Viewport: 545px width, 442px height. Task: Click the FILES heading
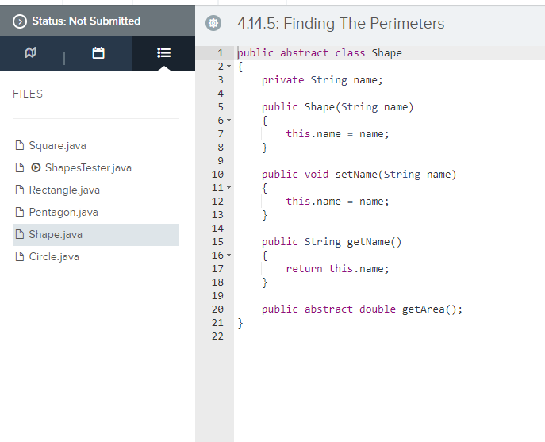click(x=28, y=94)
